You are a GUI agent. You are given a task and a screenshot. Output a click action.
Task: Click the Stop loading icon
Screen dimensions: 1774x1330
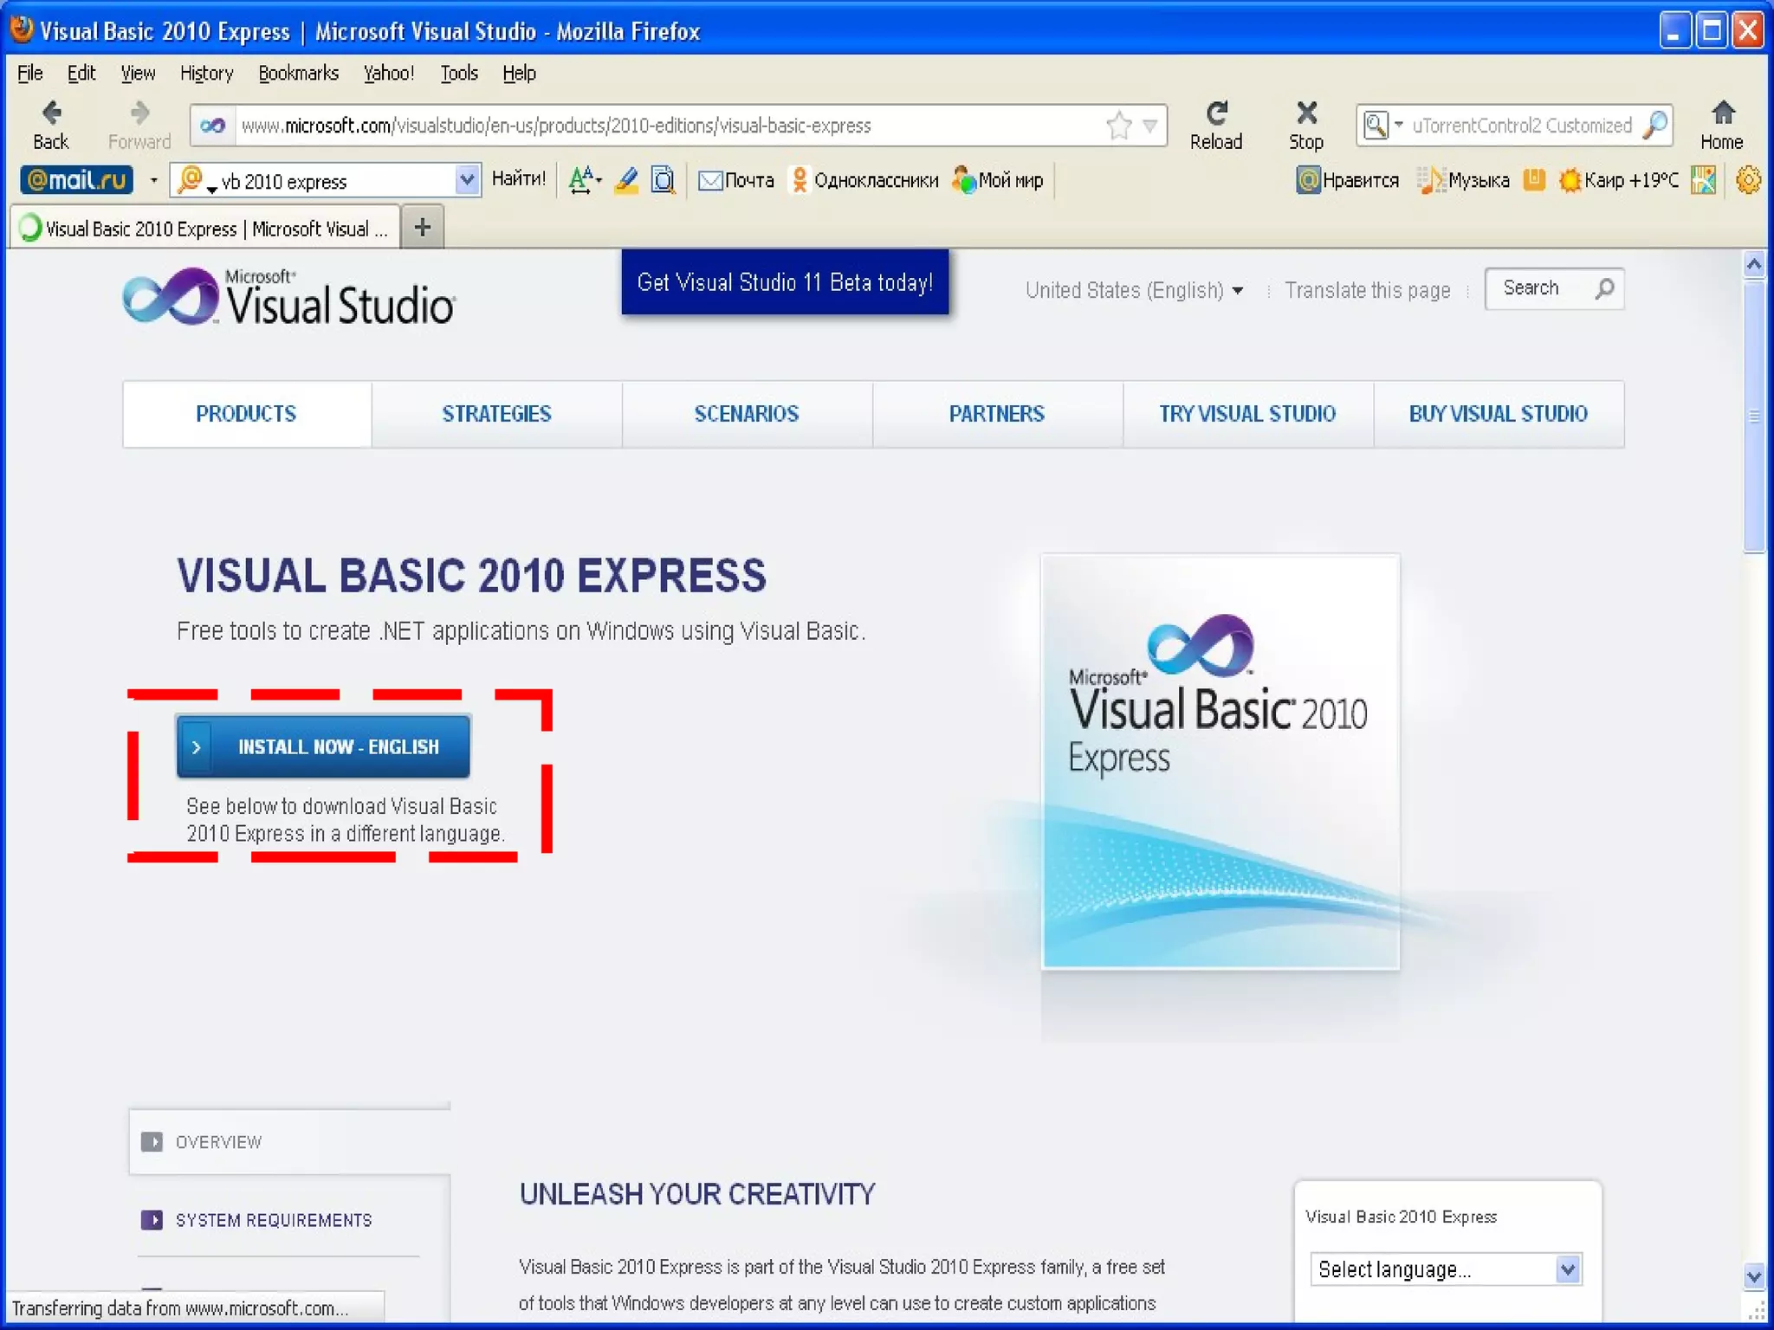[x=1306, y=113]
